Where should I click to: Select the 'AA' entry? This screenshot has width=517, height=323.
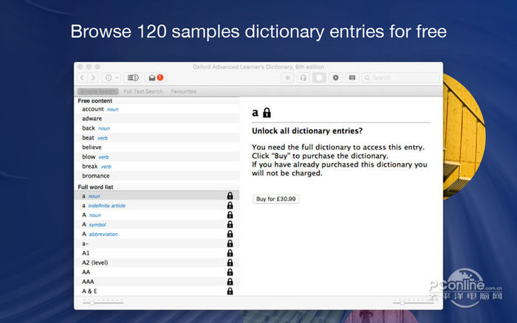pos(157,272)
